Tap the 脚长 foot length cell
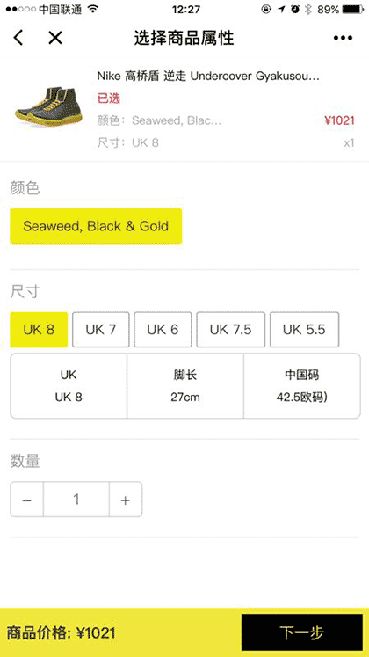 (x=185, y=386)
